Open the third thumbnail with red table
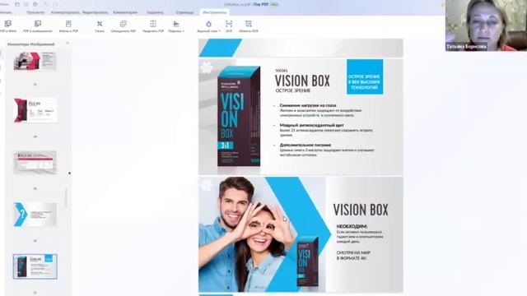This screenshot has width=527, height=296. [x=35, y=163]
